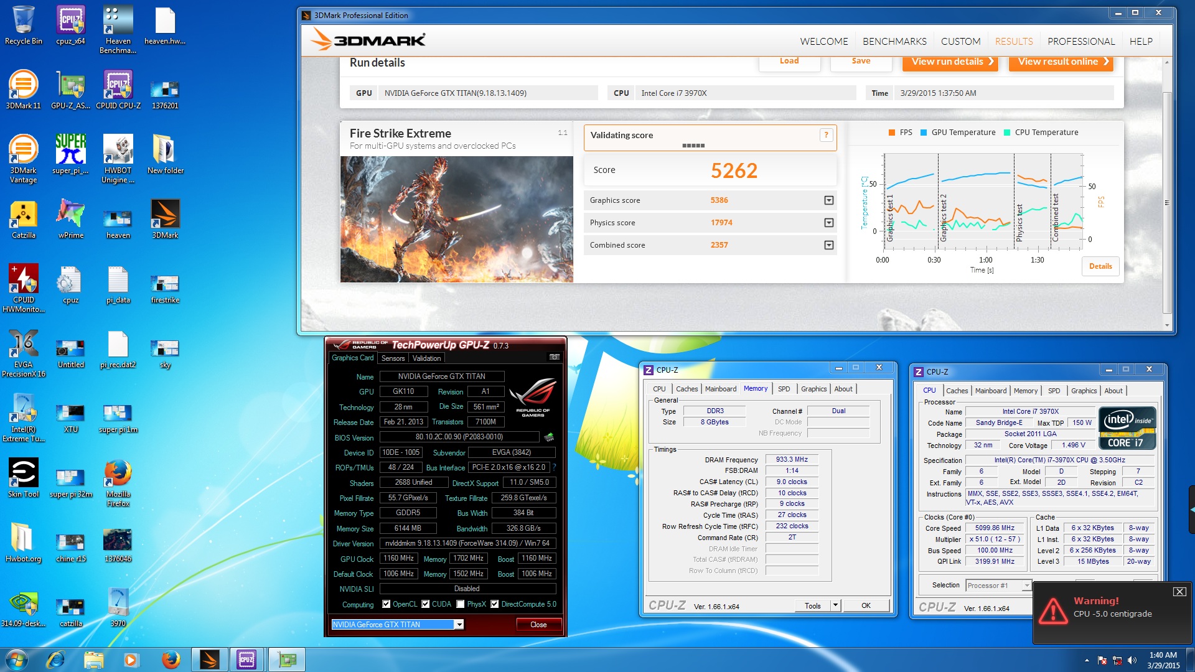This screenshot has width=1195, height=672.
Task: Click GPU-Z screenshot camera icon
Action: click(554, 357)
